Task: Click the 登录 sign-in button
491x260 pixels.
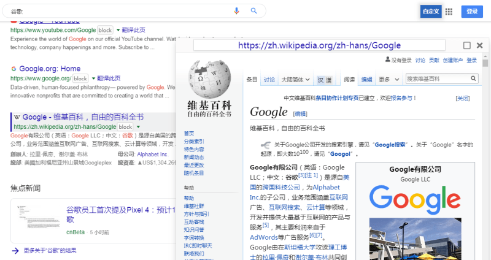Action: (x=472, y=12)
